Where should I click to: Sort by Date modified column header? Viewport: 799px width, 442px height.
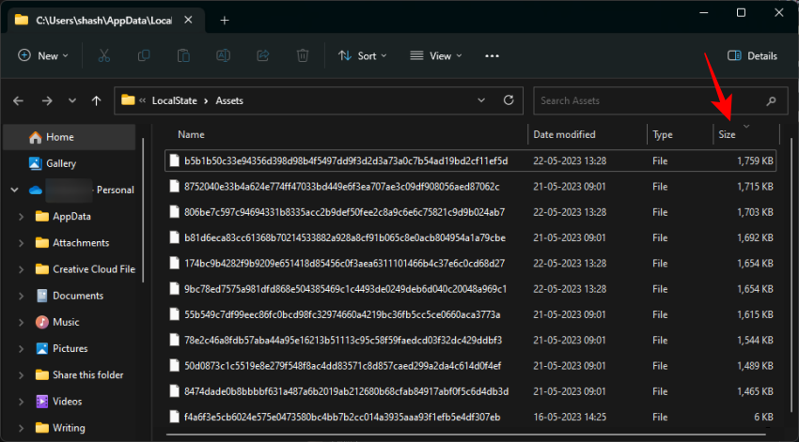(564, 135)
